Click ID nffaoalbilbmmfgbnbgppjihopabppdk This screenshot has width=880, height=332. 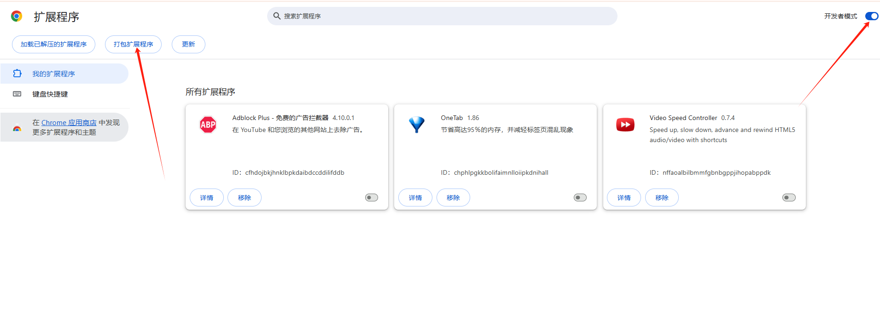point(710,173)
